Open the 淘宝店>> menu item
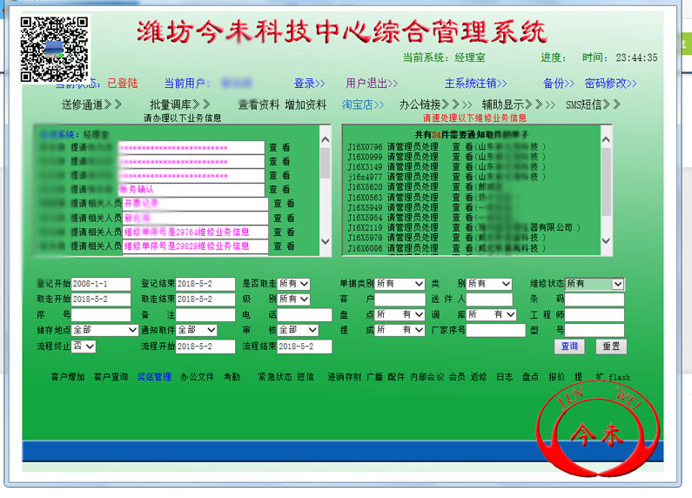Screen dimensions: 692x498 [x=362, y=104]
